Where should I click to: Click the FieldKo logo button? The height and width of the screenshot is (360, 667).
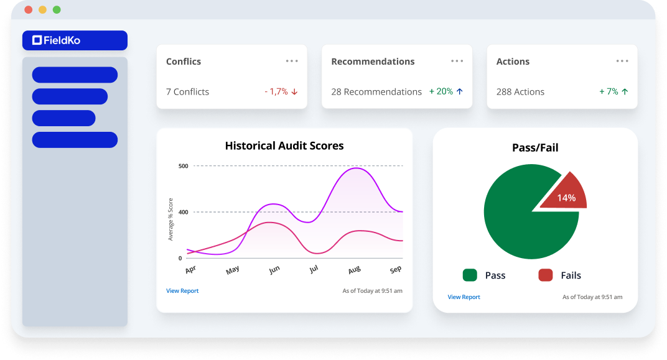pyautogui.click(x=75, y=40)
